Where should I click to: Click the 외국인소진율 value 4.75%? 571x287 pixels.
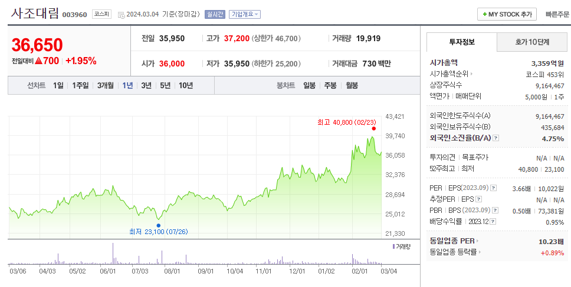(554, 138)
